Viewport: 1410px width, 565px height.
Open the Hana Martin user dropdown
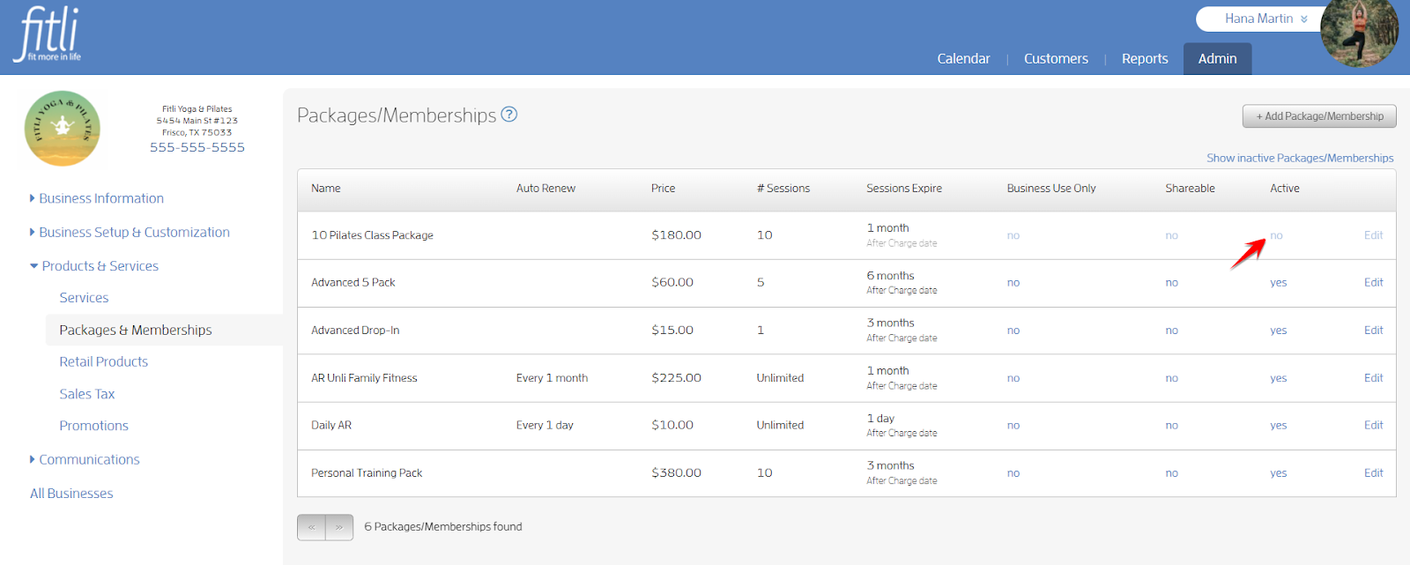1265,19
